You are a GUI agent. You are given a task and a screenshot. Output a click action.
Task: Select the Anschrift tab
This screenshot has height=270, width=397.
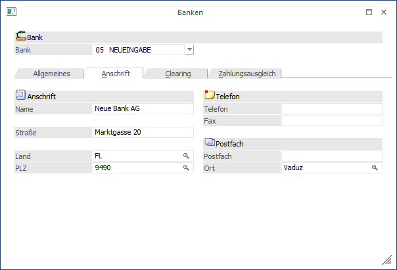pos(116,74)
